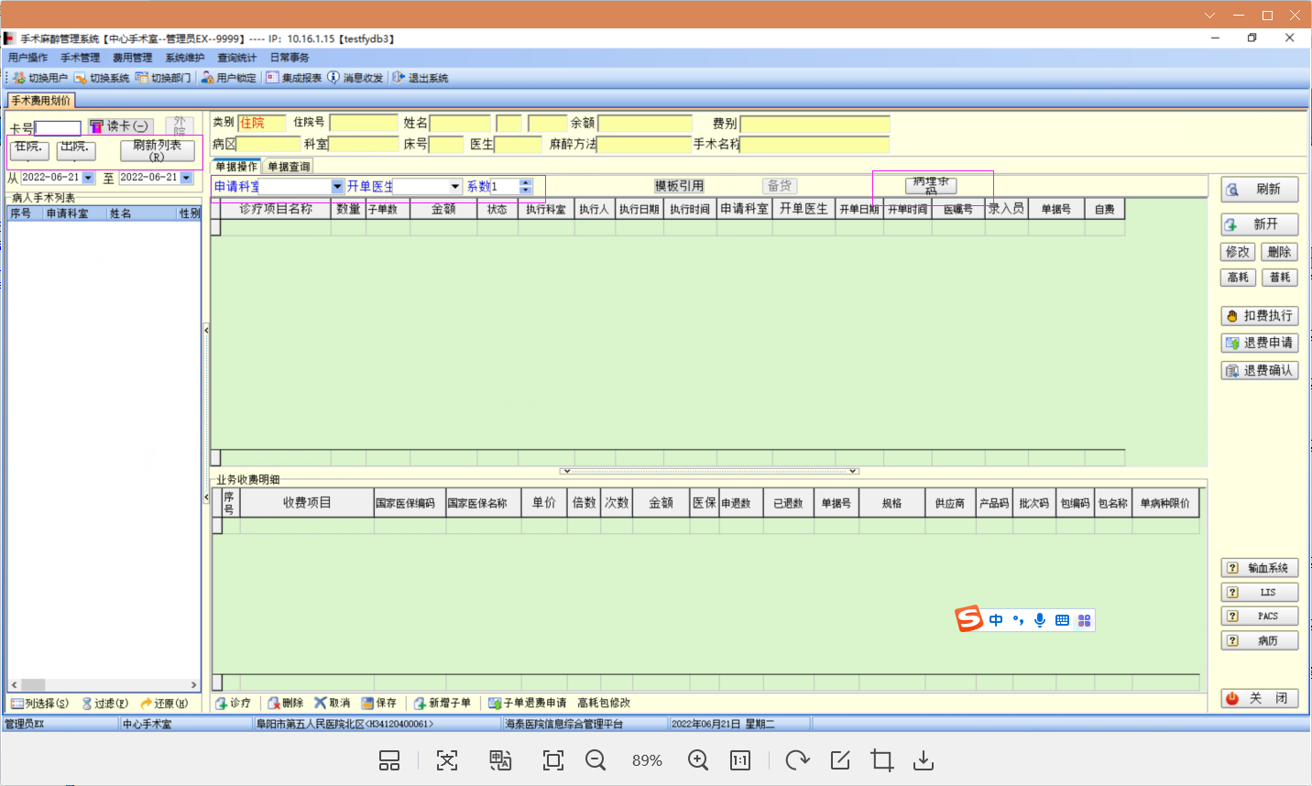1312x786 pixels.
Task: Click the 卡号 input field
Action: coord(58,128)
